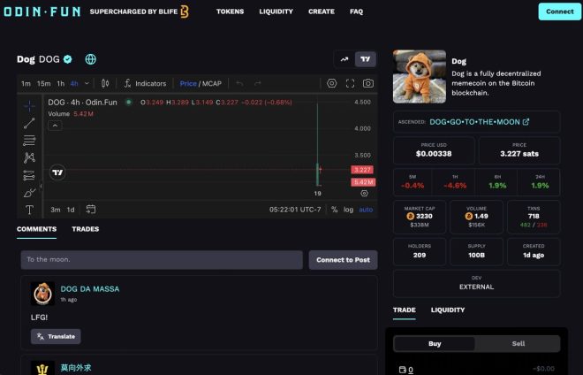
Task: Take a chart snapshot with camera icon
Action: [368, 83]
